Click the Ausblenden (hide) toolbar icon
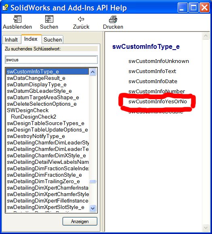Image resolution: width=212 pixels, height=234 pixels. (x=17, y=19)
